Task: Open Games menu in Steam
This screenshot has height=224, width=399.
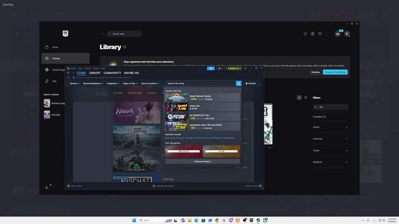Action: (96, 68)
